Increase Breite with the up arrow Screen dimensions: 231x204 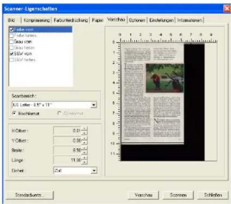pos(84,148)
